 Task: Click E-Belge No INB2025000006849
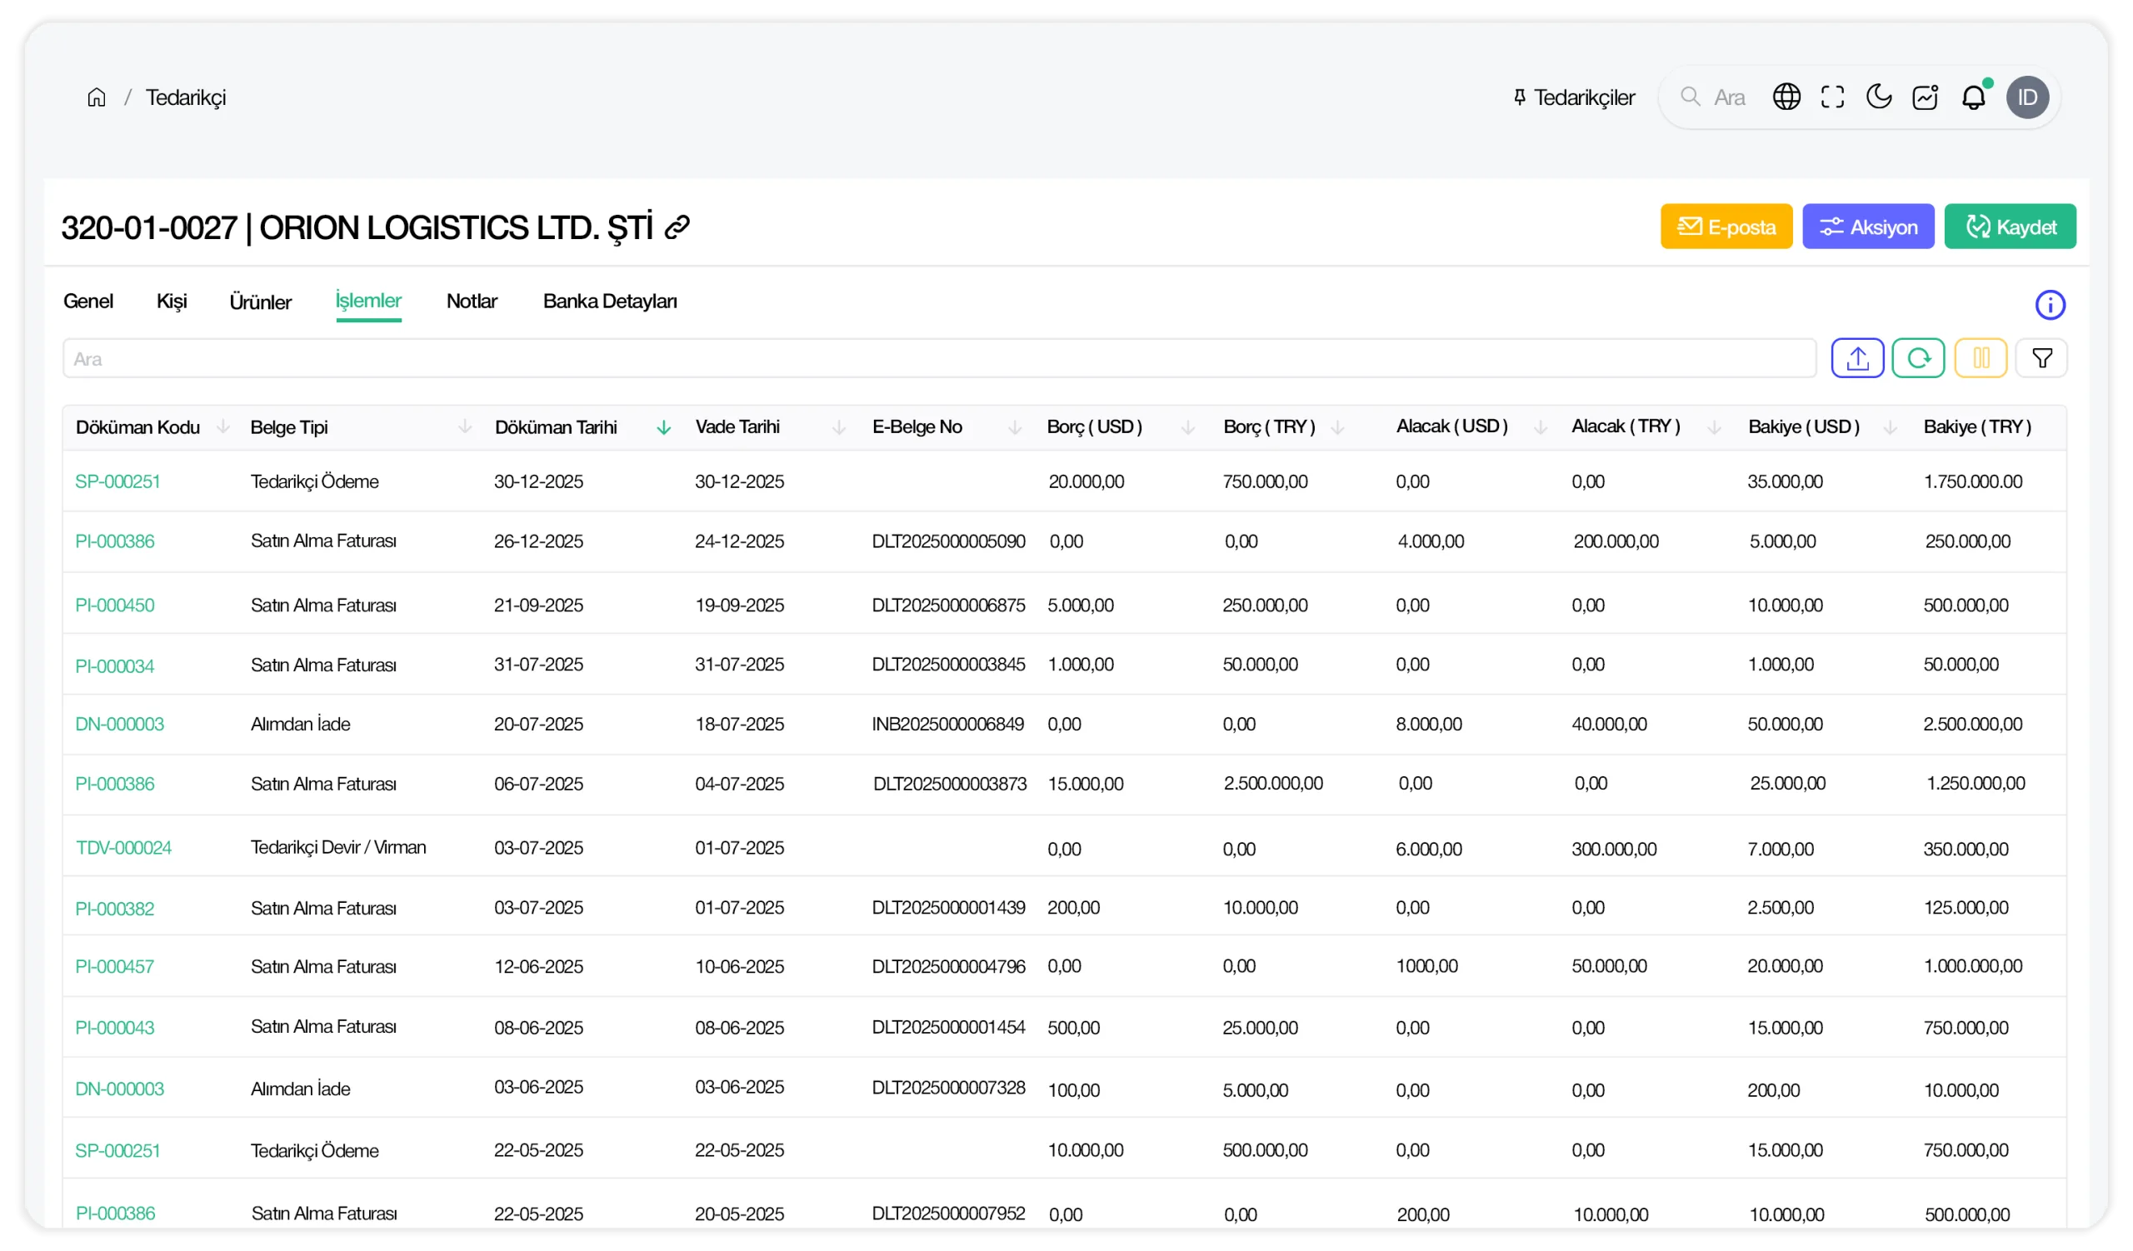948,724
